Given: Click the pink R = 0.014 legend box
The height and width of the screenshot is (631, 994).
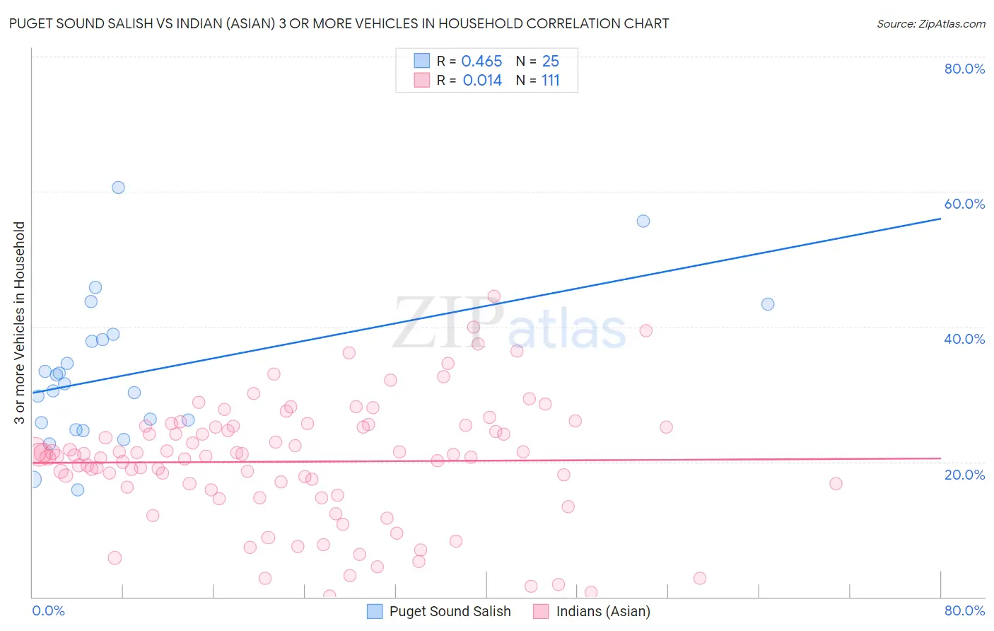Looking at the screenshot, I should click(x=422, y=80).
